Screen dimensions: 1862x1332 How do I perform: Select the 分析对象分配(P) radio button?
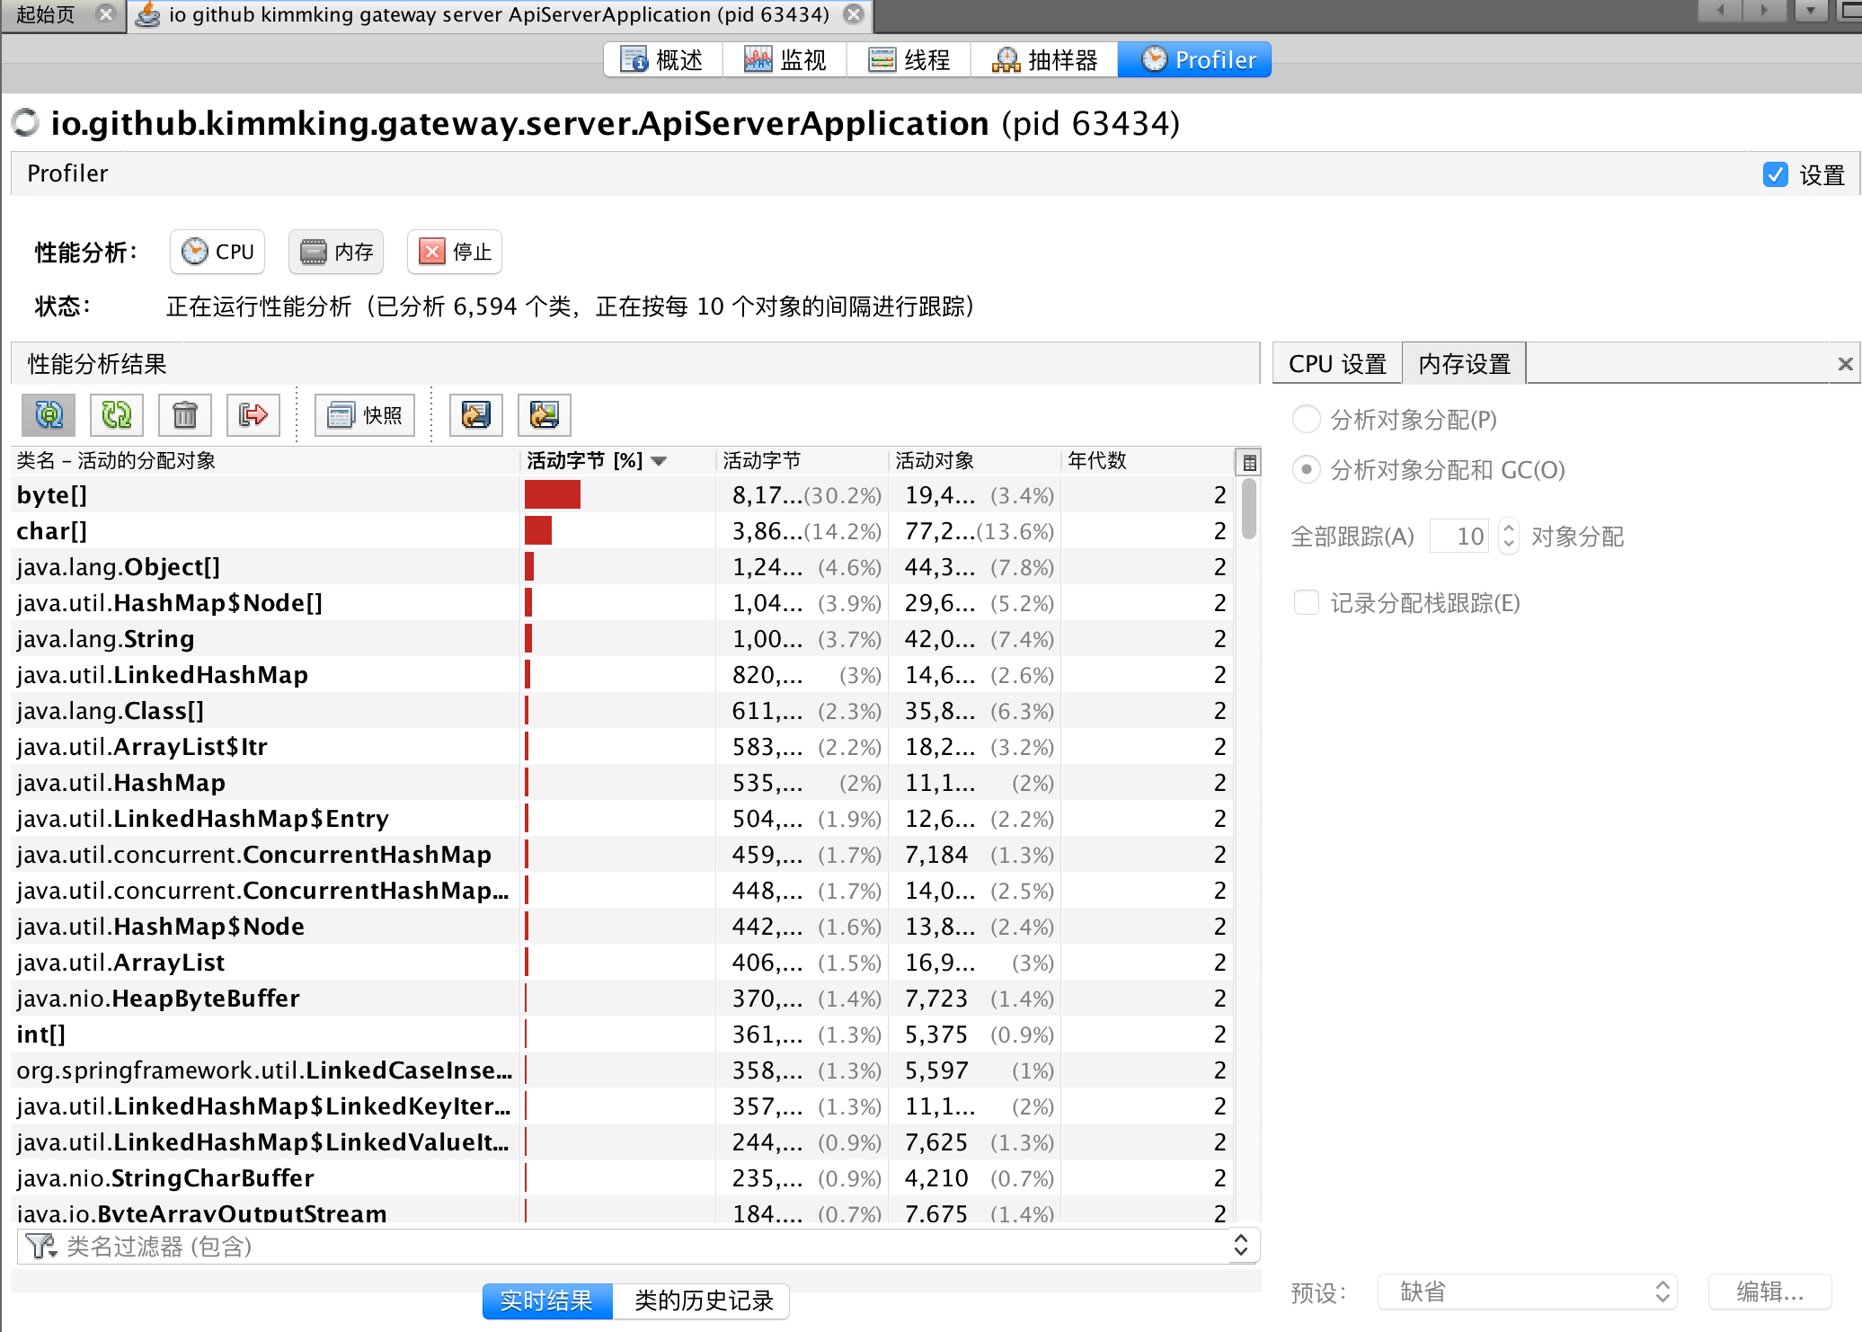point(1306,419)
